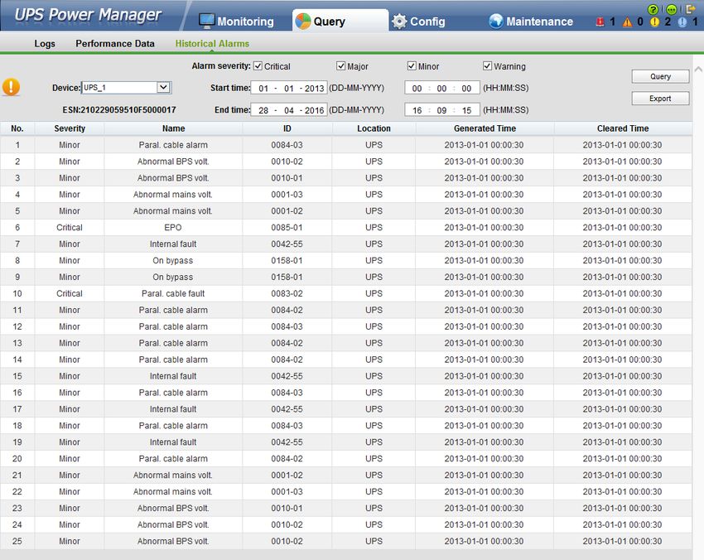Click 'Abnormal BPS volt.' in row 2
Viewport: 704px width, 560px height.
coord(173,162)
